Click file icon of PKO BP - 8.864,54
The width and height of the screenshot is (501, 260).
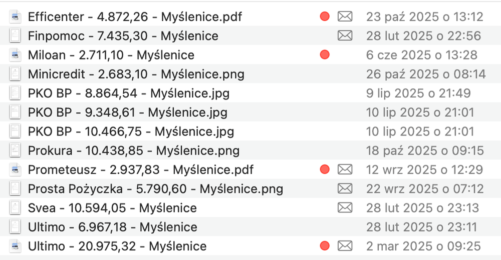coord(15,93)
